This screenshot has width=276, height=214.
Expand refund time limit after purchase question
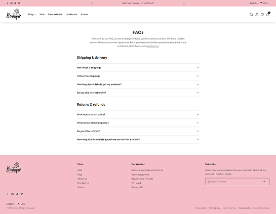[138, 140]
